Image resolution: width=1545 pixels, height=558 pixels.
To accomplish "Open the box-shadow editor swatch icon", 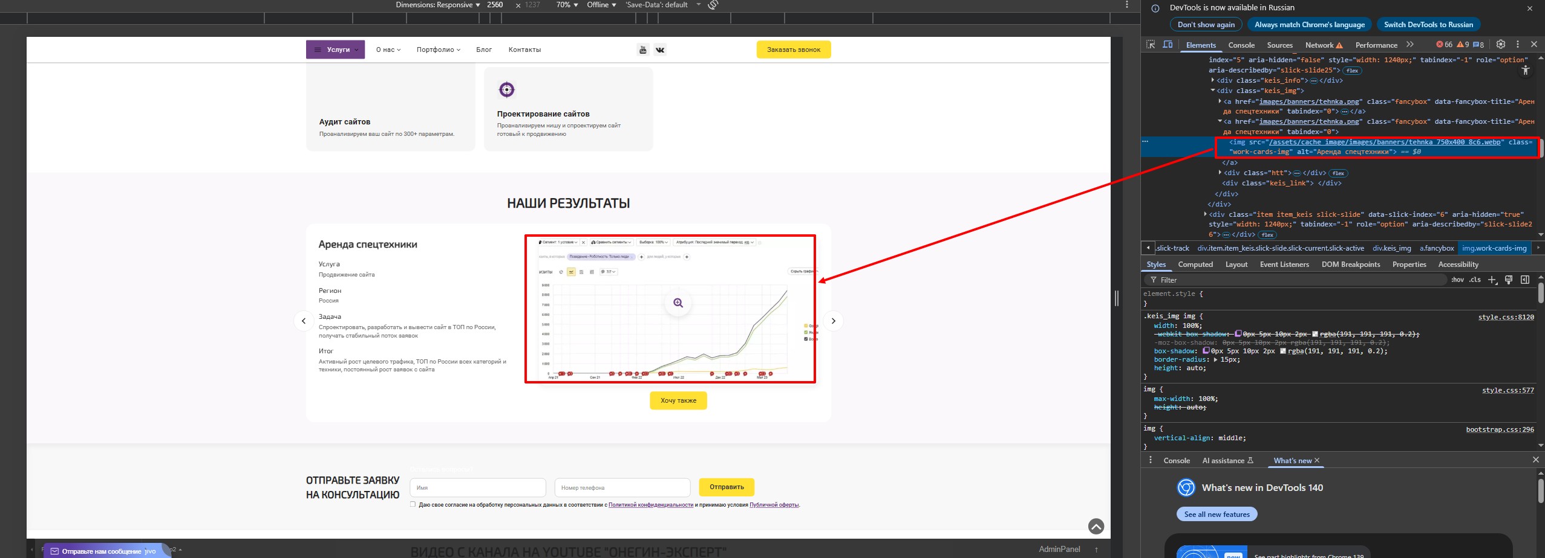I will (x=1206, y=351).
